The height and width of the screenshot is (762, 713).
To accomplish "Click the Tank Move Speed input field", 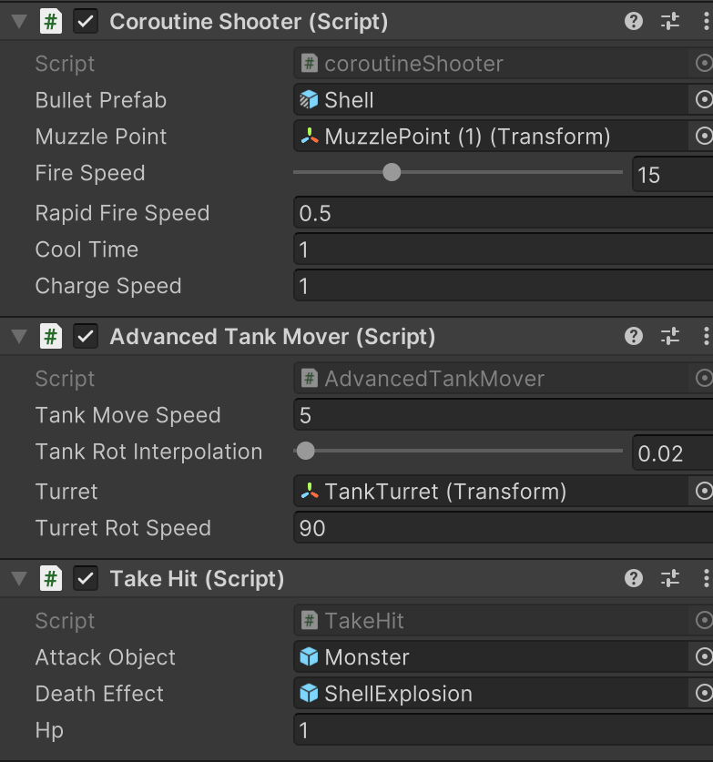I will 501,416.
